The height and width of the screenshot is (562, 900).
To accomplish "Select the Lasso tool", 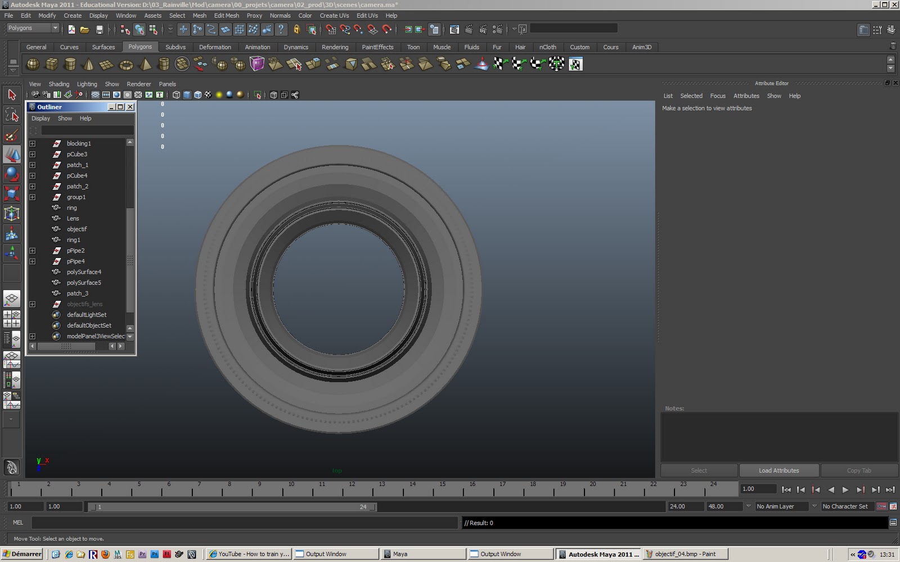I will tap(12, 115).
